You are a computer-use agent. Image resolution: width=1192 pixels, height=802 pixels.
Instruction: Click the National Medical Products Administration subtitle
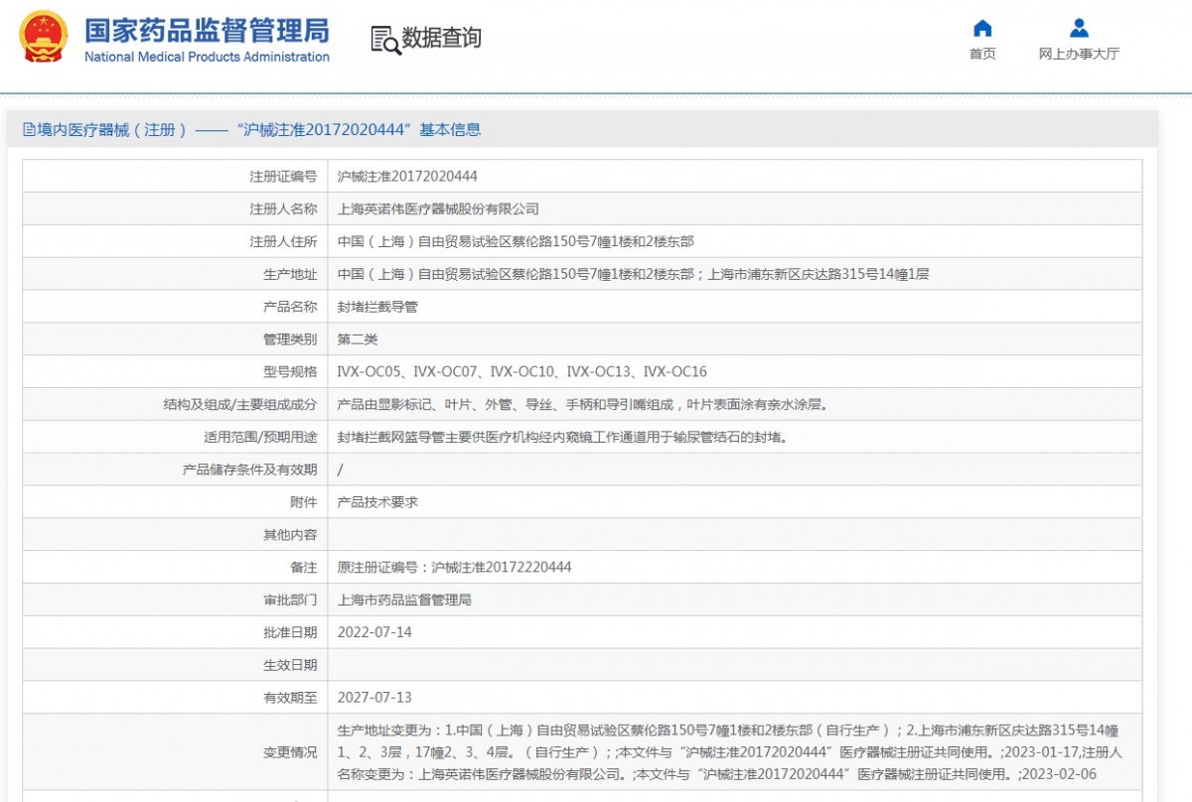[x=207, y=57]
